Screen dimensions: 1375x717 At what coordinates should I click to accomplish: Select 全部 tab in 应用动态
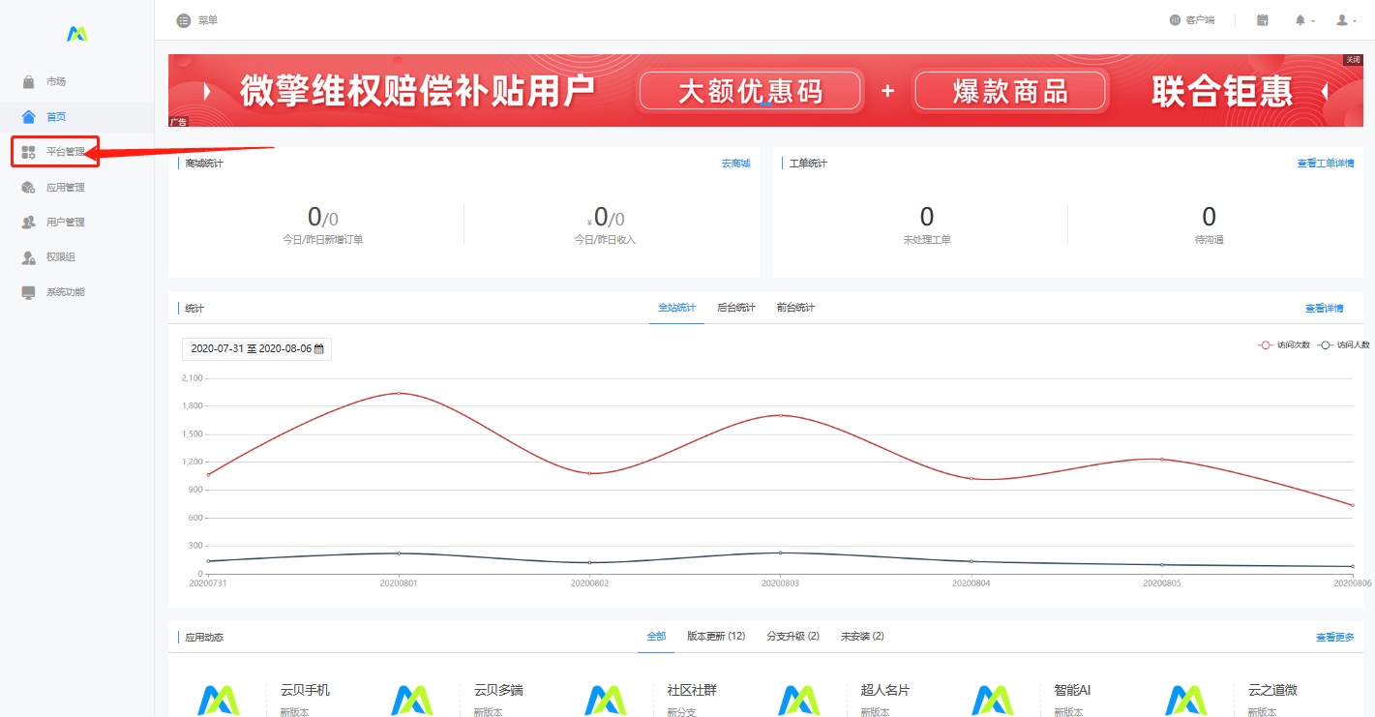click(x=656, y=637)
